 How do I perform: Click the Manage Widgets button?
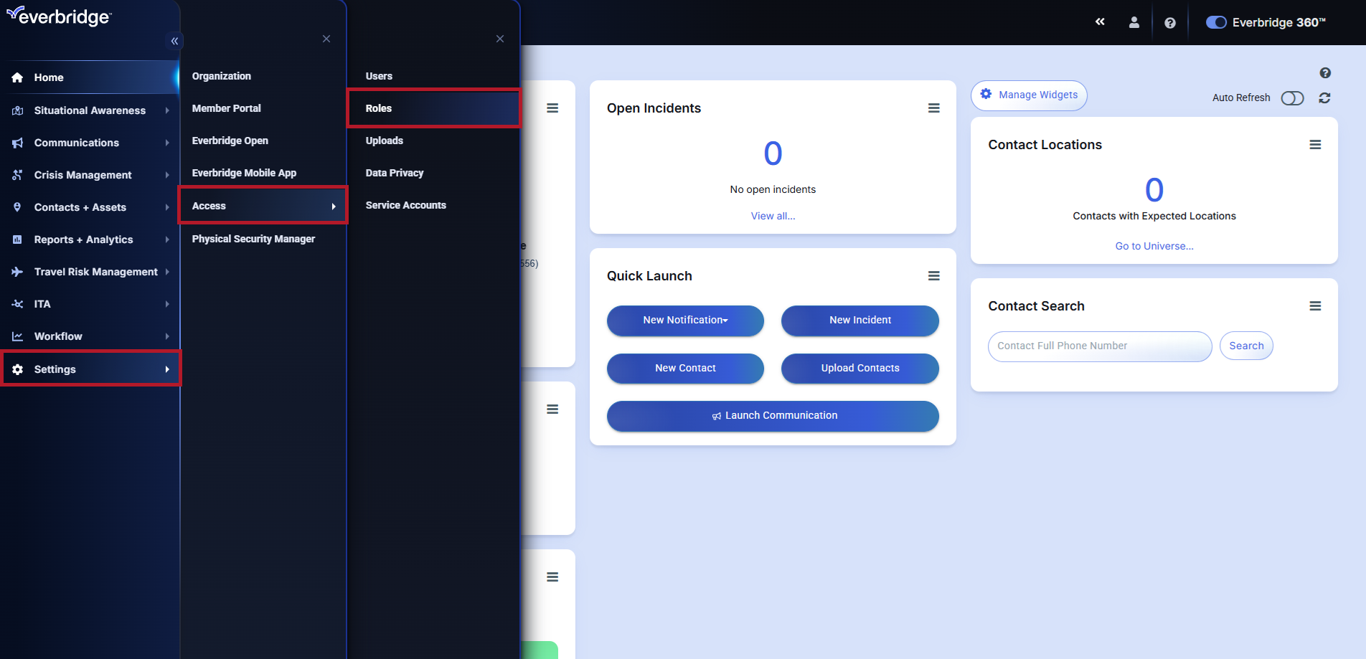coord(1029,95)
